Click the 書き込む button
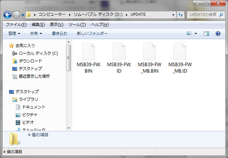 pyautogui.click(x=59, y=33)
